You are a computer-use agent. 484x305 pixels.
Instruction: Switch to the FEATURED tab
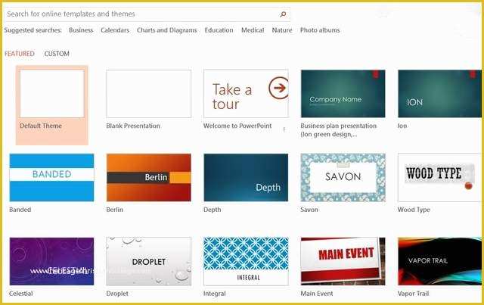[x=20, y=54]
